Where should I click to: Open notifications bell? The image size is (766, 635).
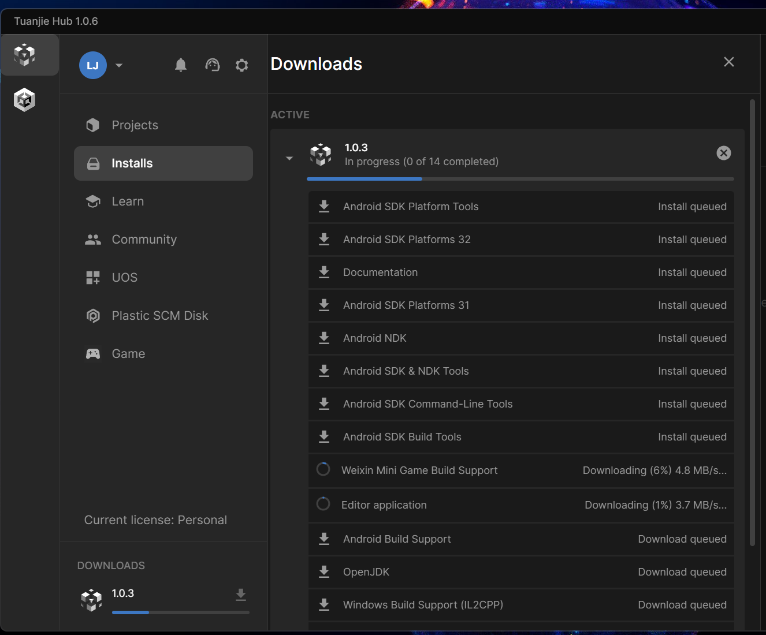tap(181, 65)
